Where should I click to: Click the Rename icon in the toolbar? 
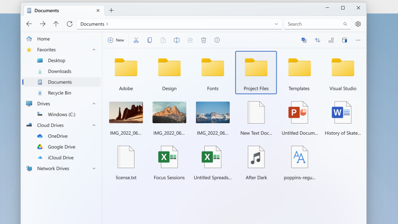pos(176,40)
